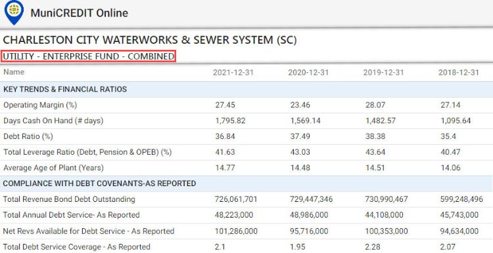Select bond debt value 726,061,701
493x253 pixels.
pos(236,199)
